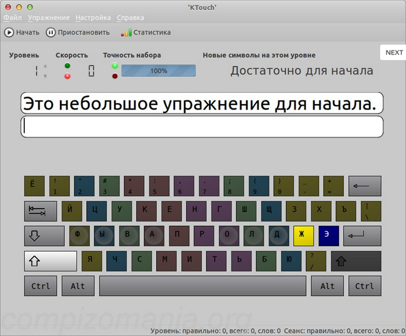Image resolution: width=406 pixels, height=336 pixels.
Task: Click the speed LCD digit display
Action: [91, 71]
